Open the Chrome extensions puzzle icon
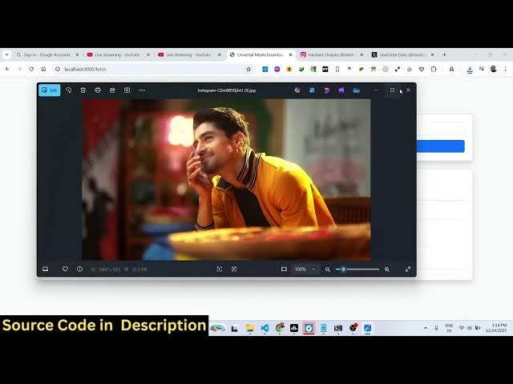This screenshot has width=513, height=384. click(x=434, y=70)
